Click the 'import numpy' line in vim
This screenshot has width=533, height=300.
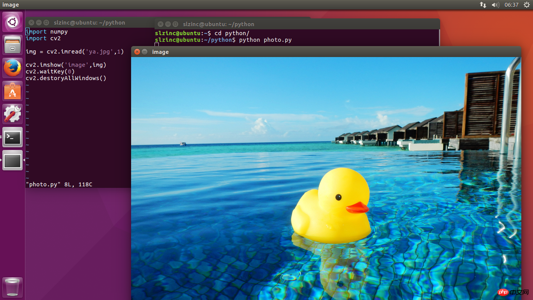coord(47,32)
